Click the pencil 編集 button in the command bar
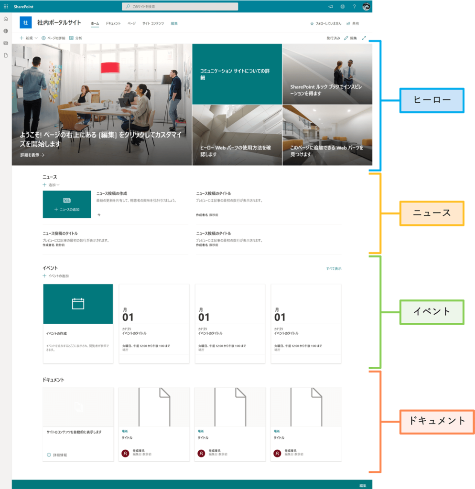Screen dimensions: 475x489 [350, 38]
